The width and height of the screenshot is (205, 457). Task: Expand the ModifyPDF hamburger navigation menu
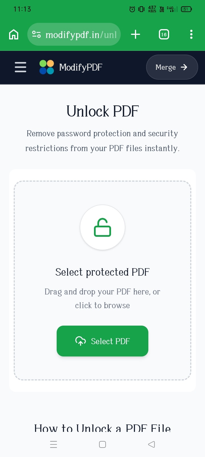point(20,67)
